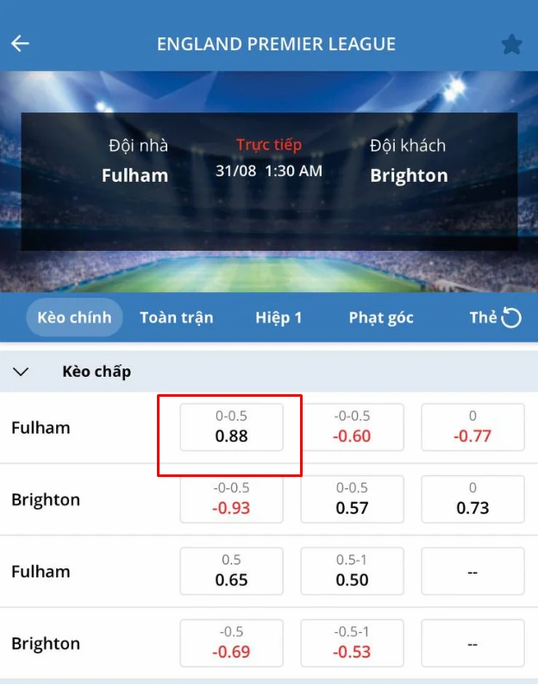The height and width of the screenshot is (684, 538).
Task: Collapse the Kèo chấp section chevron
Action: [x=22, y=372]
